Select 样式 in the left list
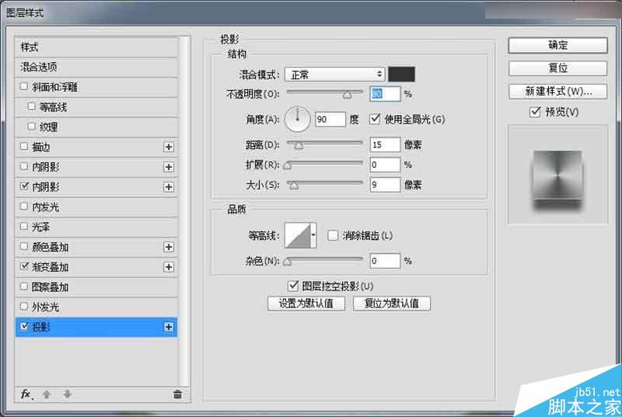 (96, 47)
